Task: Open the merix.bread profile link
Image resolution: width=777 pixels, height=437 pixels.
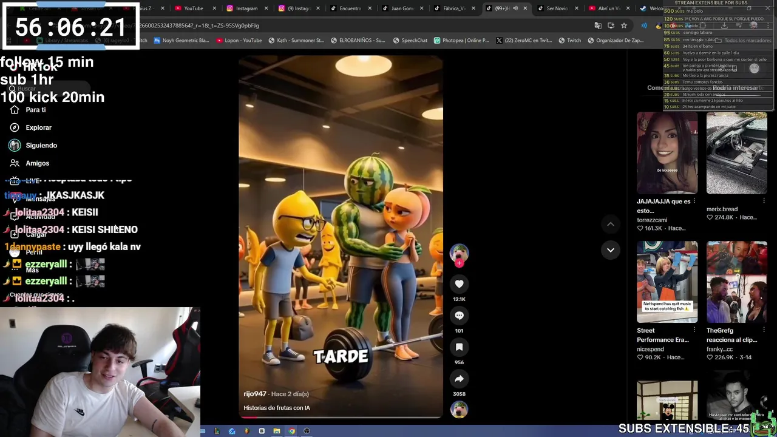Action: point(722,209)
